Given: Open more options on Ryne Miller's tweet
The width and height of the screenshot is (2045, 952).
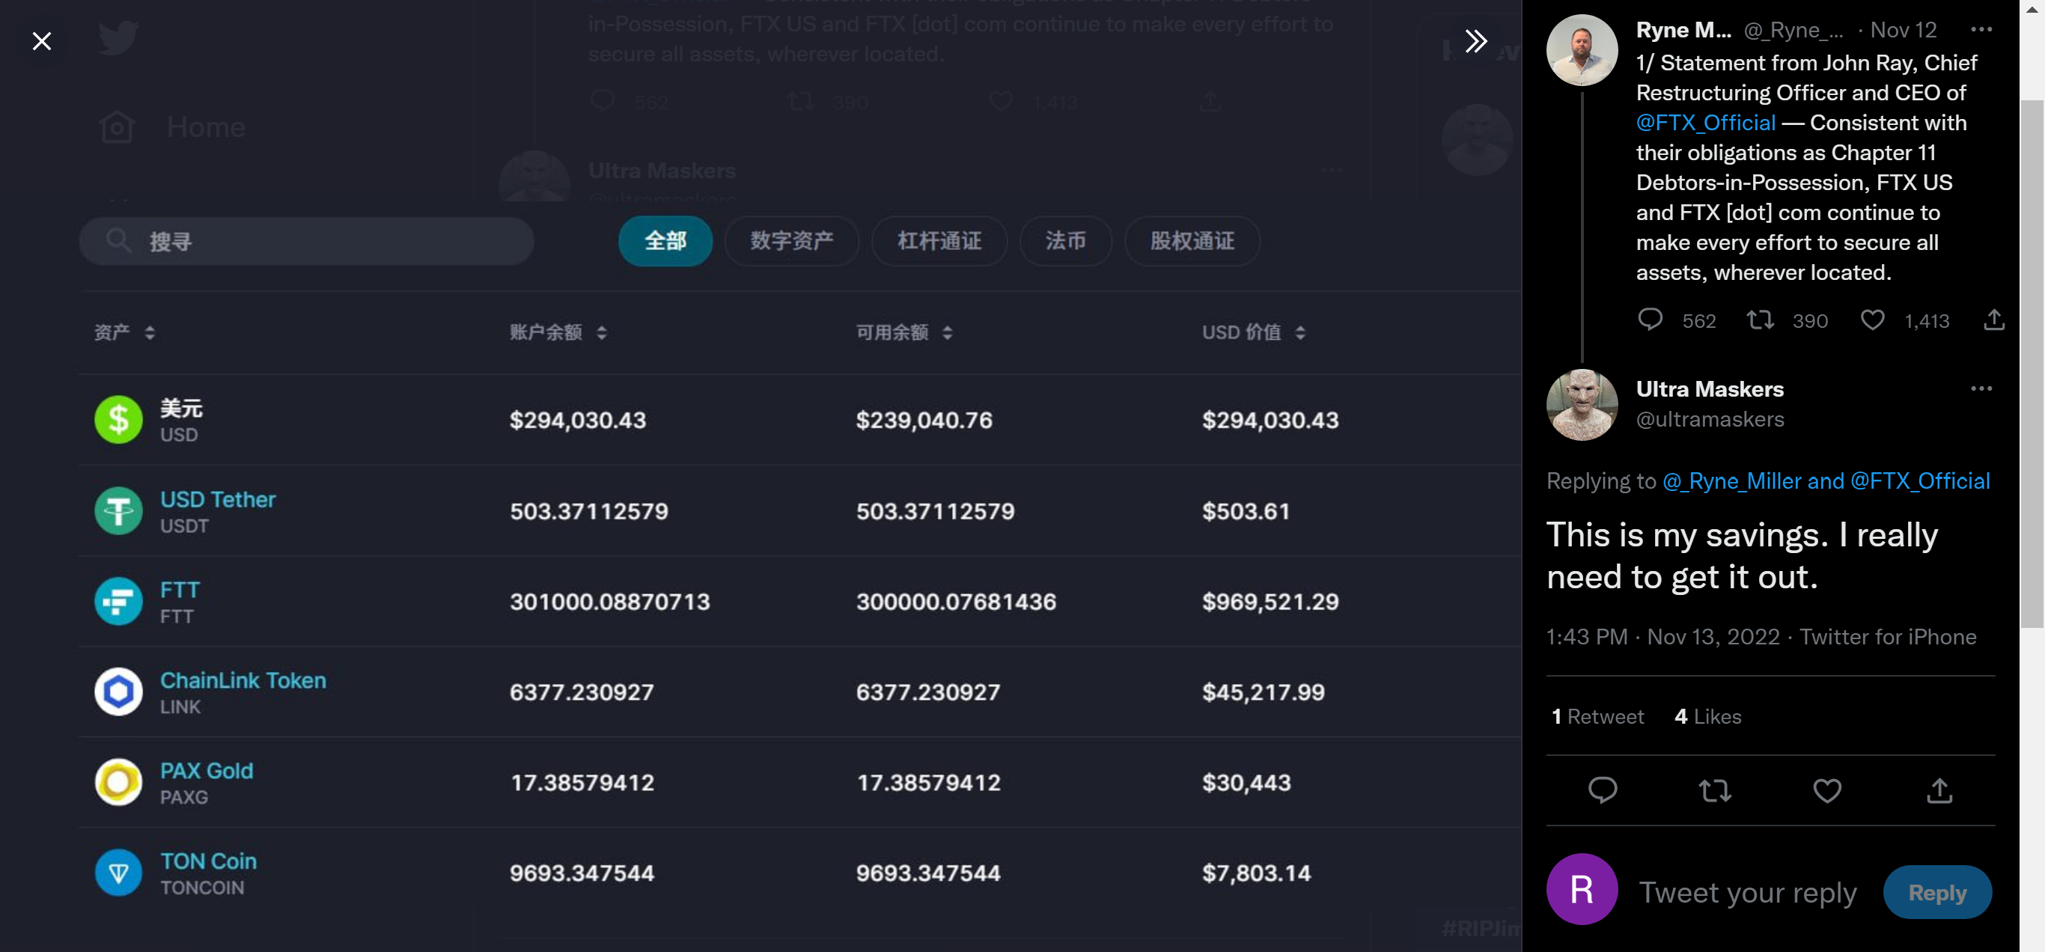Looking at the screenshot, I should (1981, 29).
